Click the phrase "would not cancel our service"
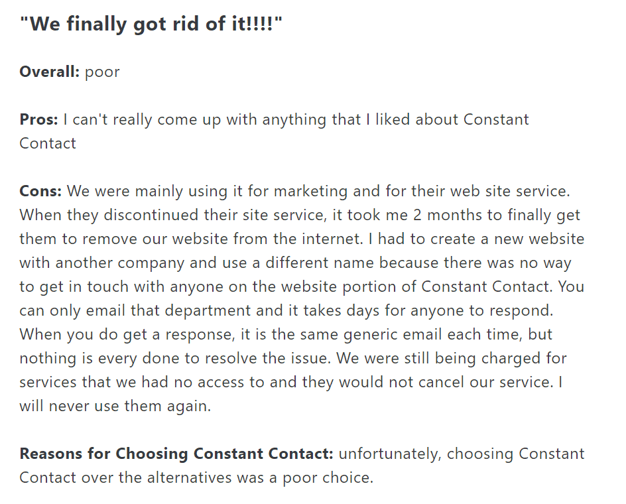 coord(445,382)
